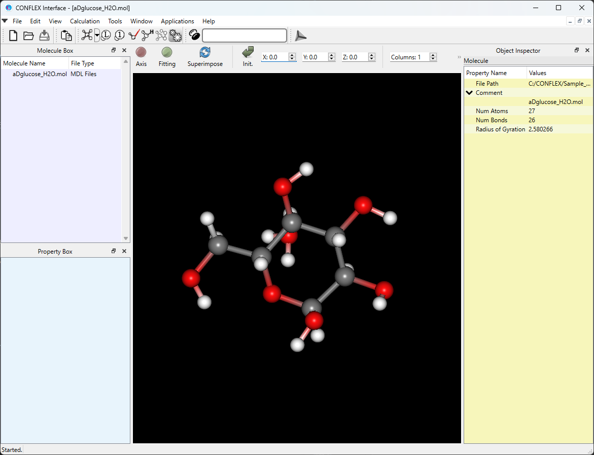Click the run calculation arrow icon
The height and width of the screenshot is (455, 594).
click(300, 36)
